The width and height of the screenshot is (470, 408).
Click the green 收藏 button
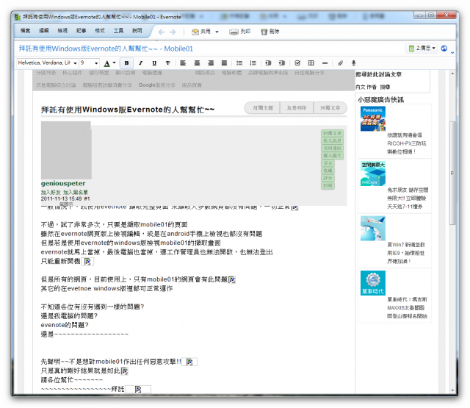tap(328, 171)
